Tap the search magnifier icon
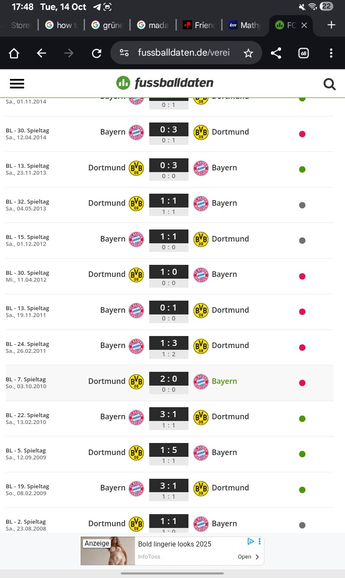 tap(329, 84)
